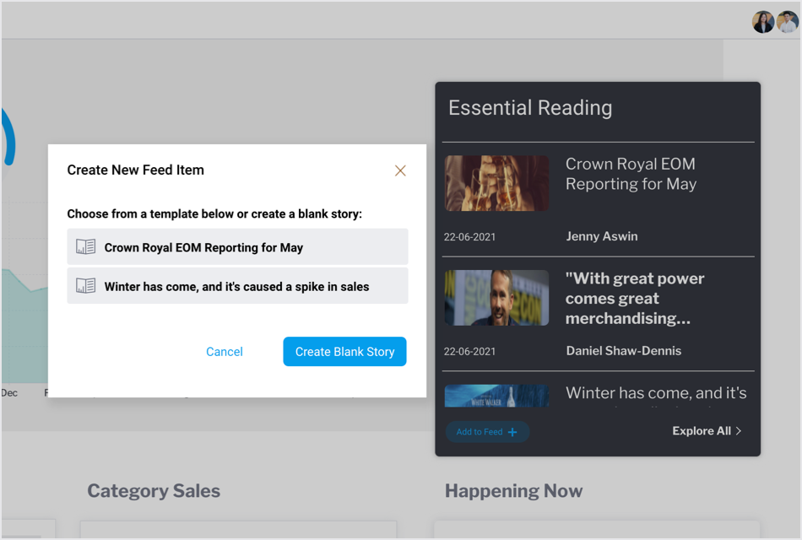Click the story icon beside Winter sales template
The height and width of the screenshot is (540, 802).
pyautogui.click(x=85, y=286)
